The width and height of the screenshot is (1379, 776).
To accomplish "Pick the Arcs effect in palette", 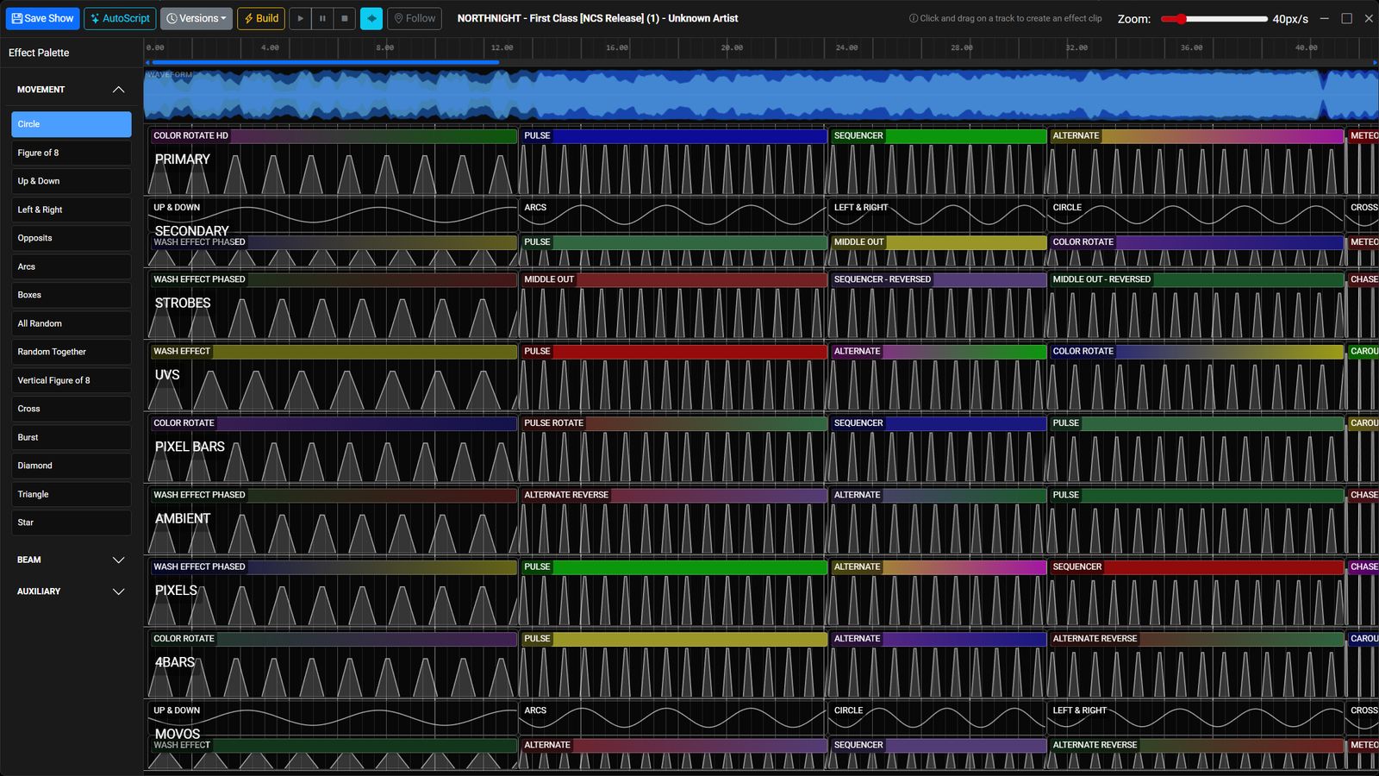I will click(x=72, y=266).
